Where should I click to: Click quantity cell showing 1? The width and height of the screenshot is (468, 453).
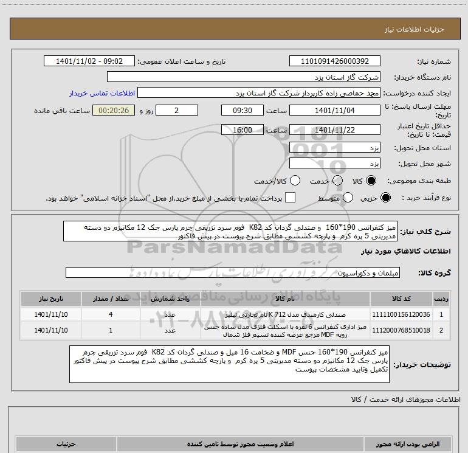[111, 330]
